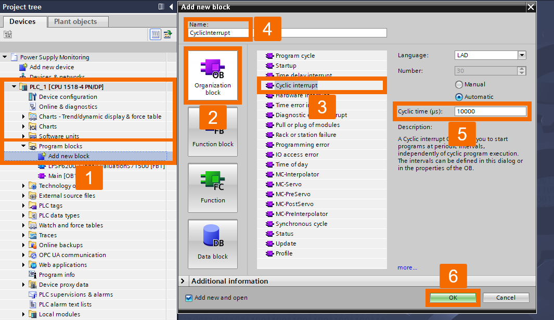This screenshot has width=554, height=320.
Task: Select the Local modules tree item
Action: click(59, 314)
